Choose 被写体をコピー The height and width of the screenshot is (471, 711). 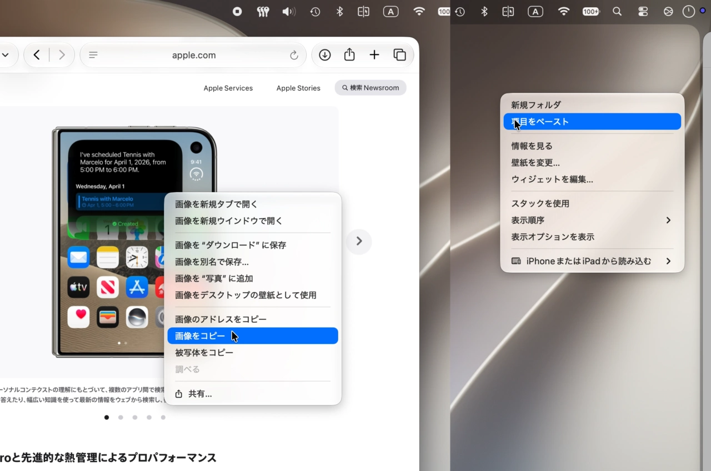[x=253, y=353]
